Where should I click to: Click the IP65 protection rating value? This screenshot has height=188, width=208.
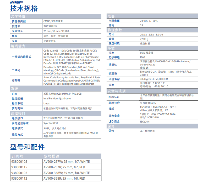(143, 57)
